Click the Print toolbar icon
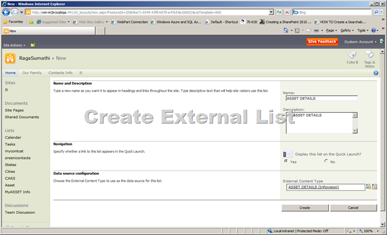The image size is (387, 235). point(316,31)
